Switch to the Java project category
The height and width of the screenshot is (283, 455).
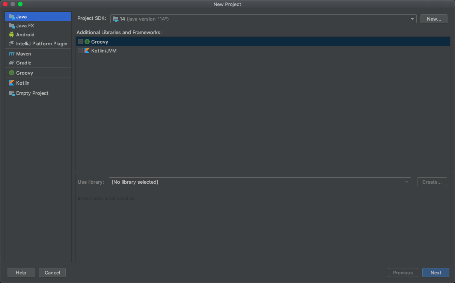[x=21, y=16]
